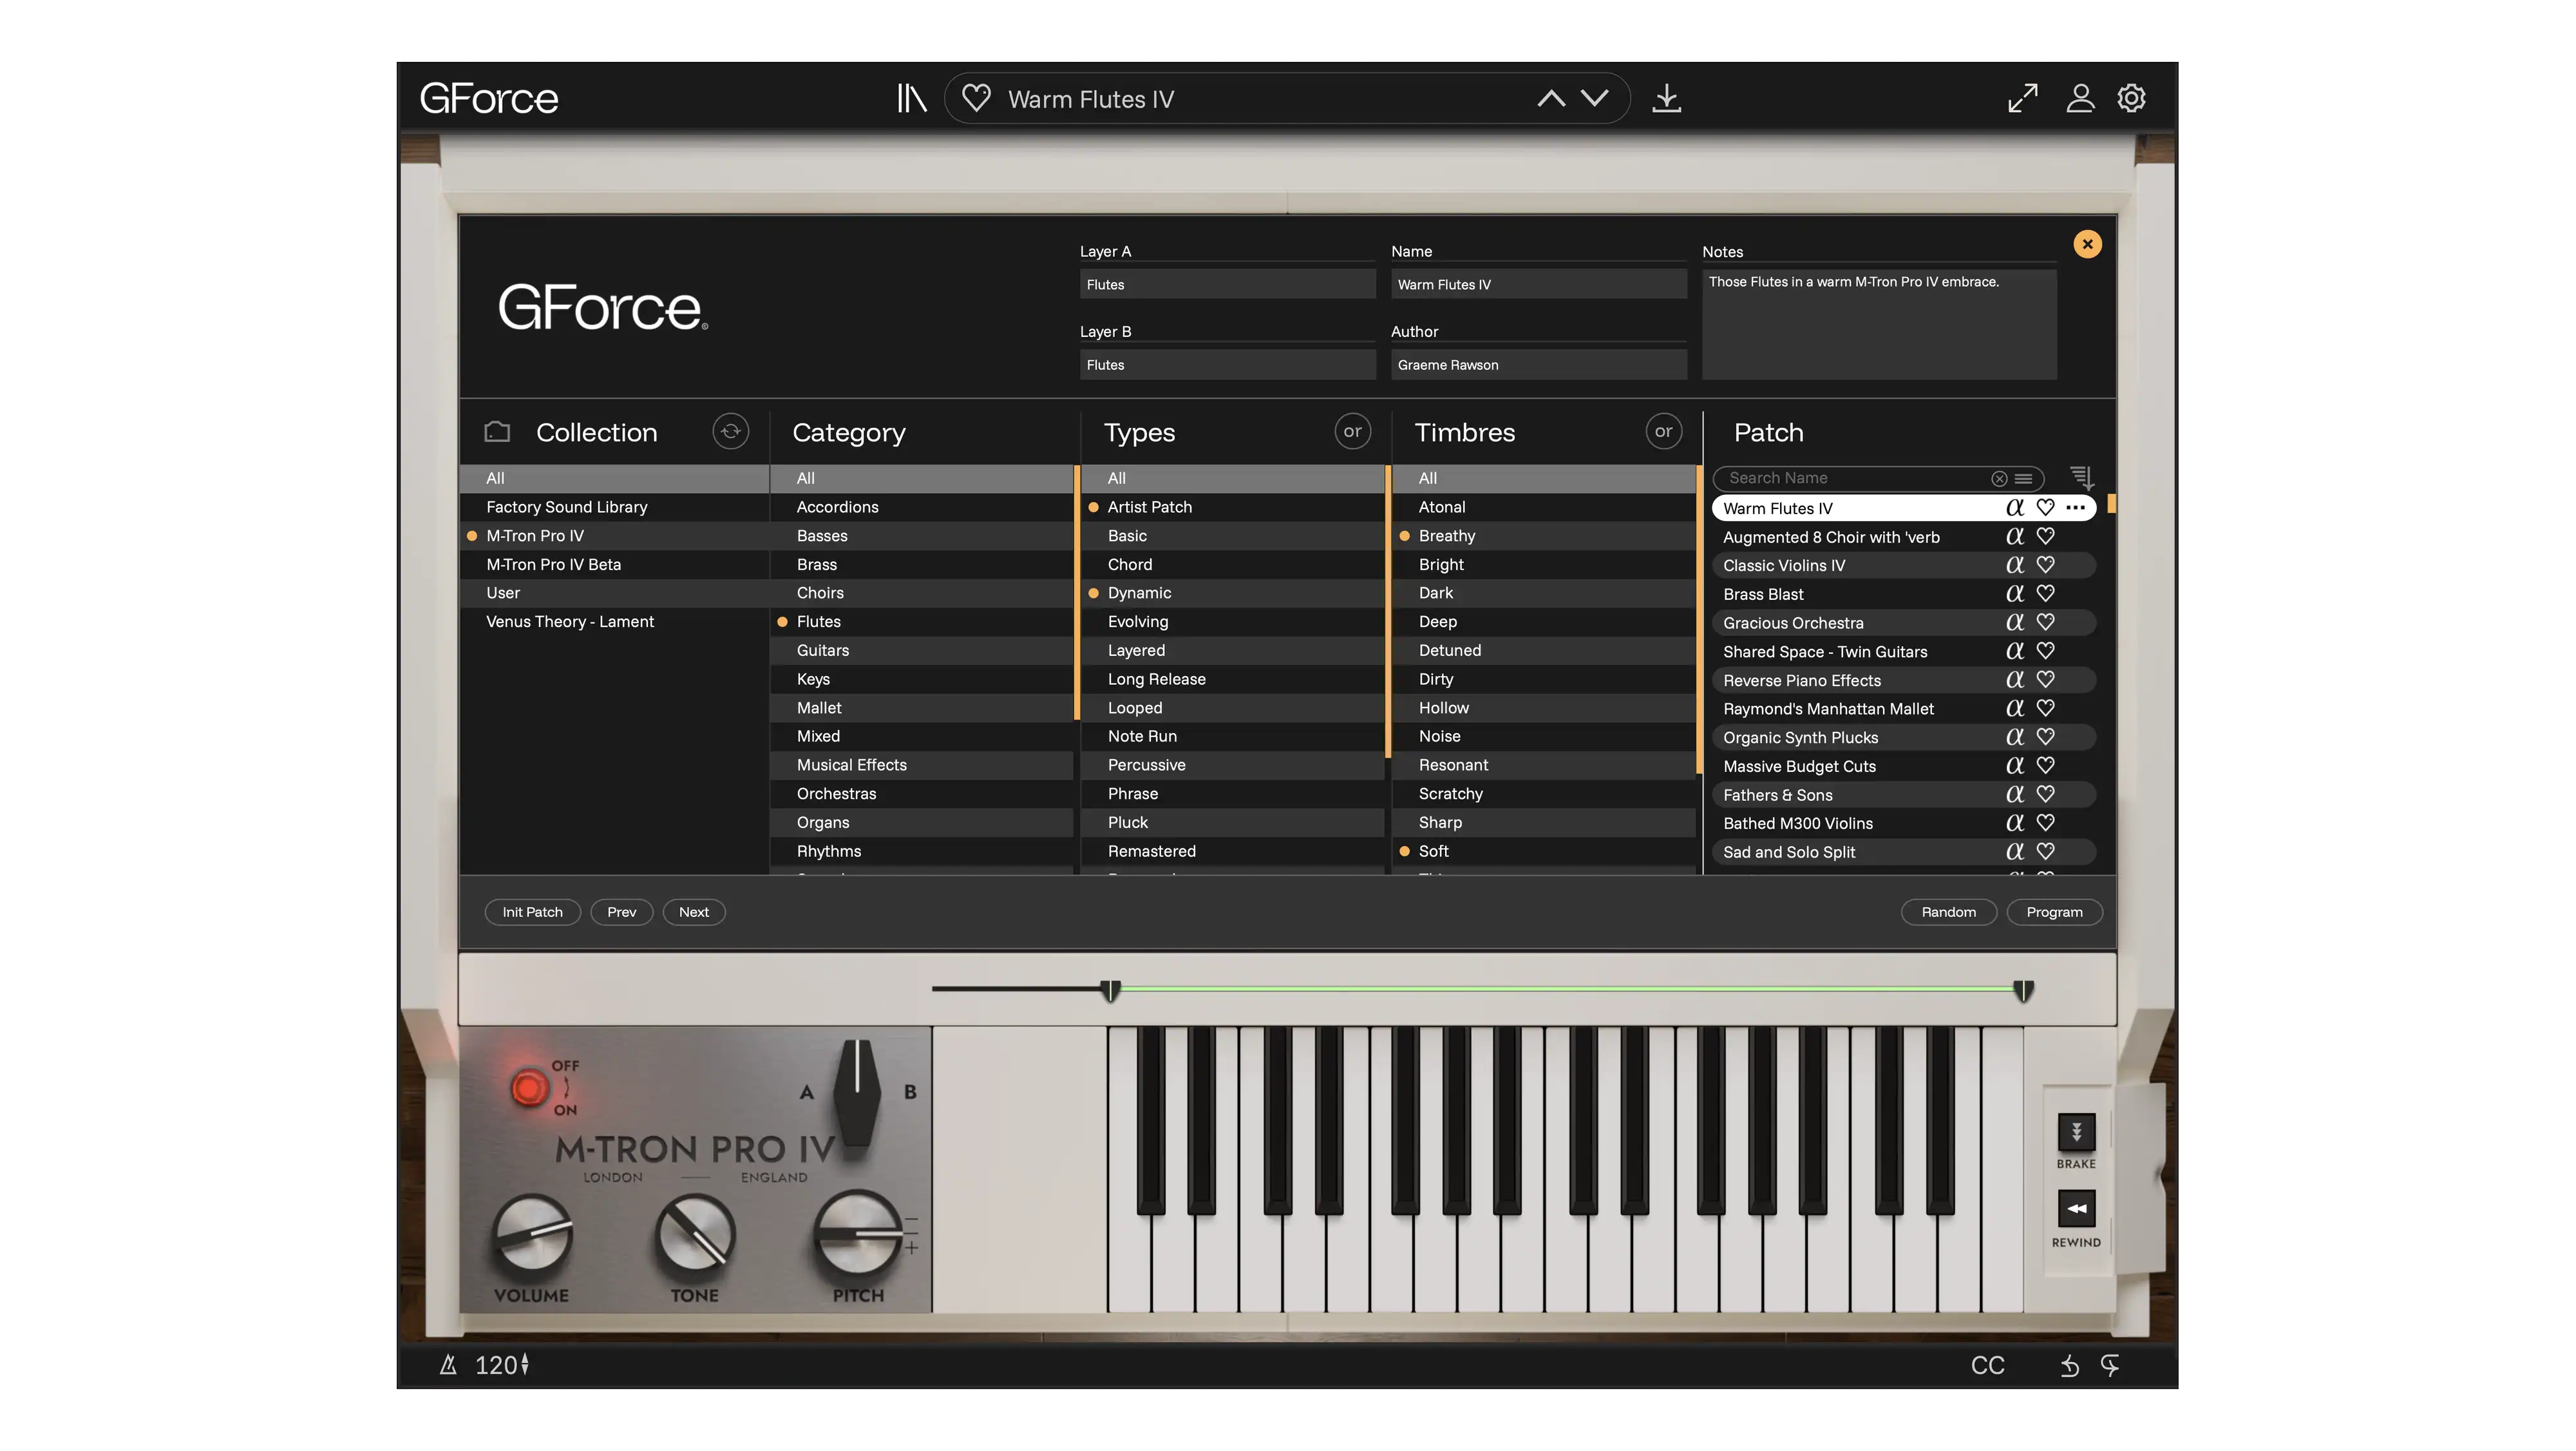Clear the Search Name field
This screenshot has height=1451, width=2576.
(1998, 478)
